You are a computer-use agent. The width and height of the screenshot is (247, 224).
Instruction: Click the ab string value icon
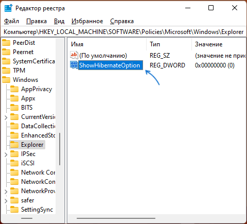point(74,55)
